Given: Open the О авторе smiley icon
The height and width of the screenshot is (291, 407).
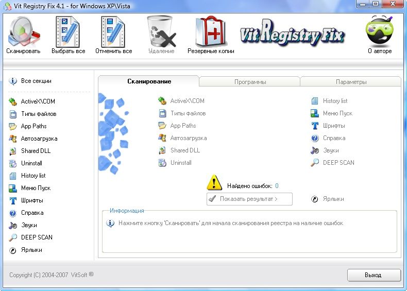Looking at the screenshot, I should (x=380, y=31).
